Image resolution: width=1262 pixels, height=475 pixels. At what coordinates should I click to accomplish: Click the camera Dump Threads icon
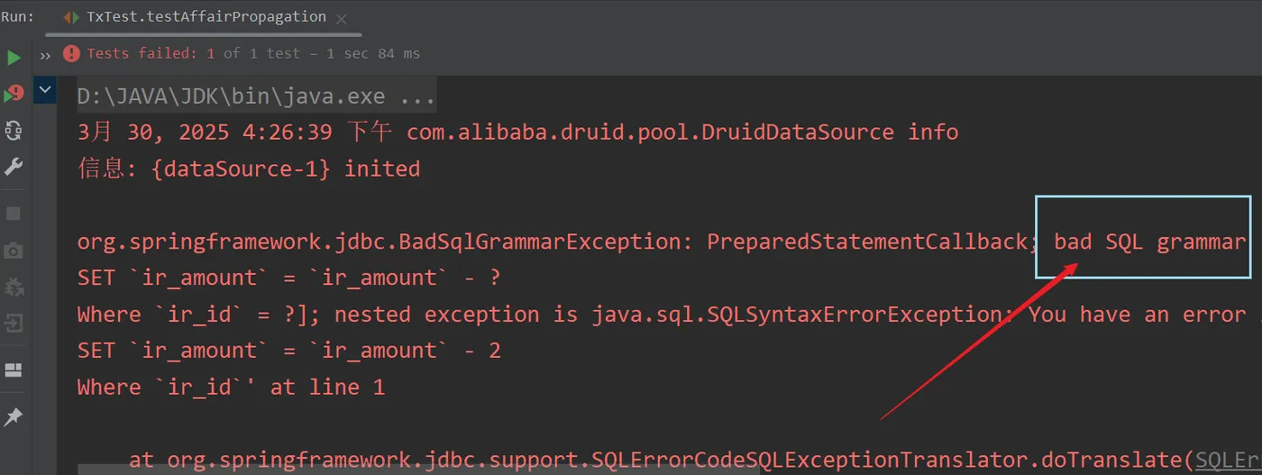pyautogui.click(x=14, y=250)
